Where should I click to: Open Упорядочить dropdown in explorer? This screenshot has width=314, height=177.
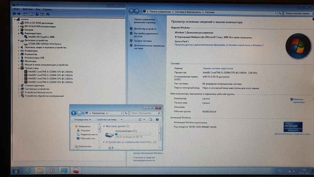point(82,119)
